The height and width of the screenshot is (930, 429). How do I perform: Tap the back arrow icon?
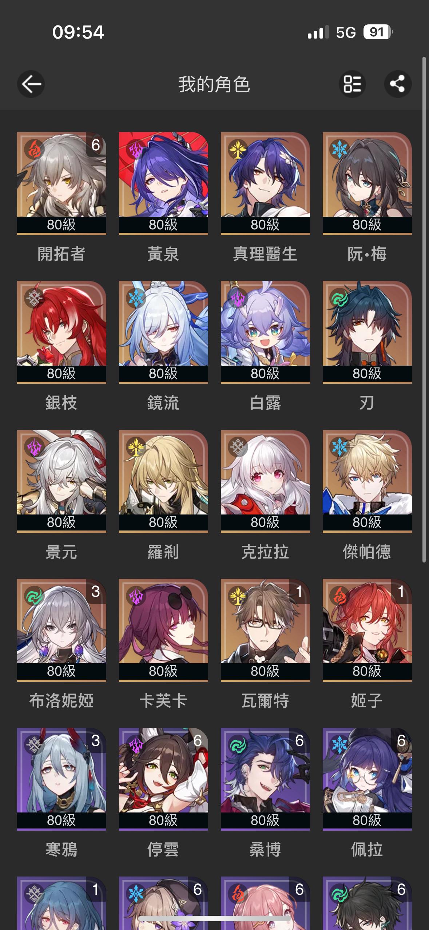(31, 84)
